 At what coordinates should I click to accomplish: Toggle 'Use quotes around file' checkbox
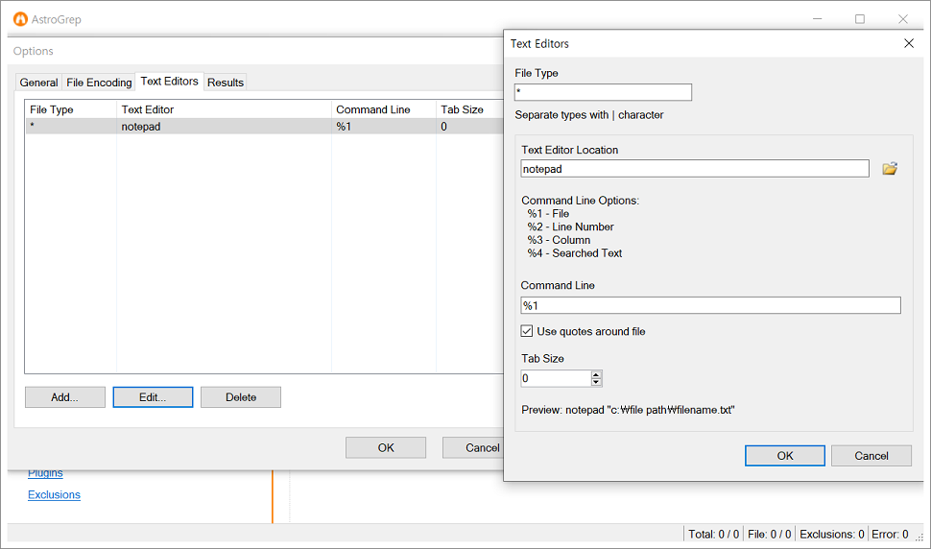pyautogui.click(x=527, y=331)
